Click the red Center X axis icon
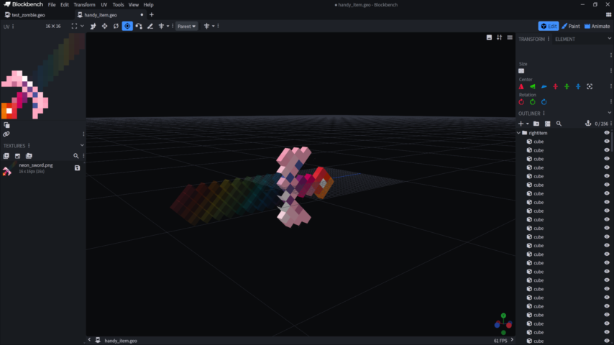Image resolution: width=614 pixels, height=345 pixels. click(521, 86)
